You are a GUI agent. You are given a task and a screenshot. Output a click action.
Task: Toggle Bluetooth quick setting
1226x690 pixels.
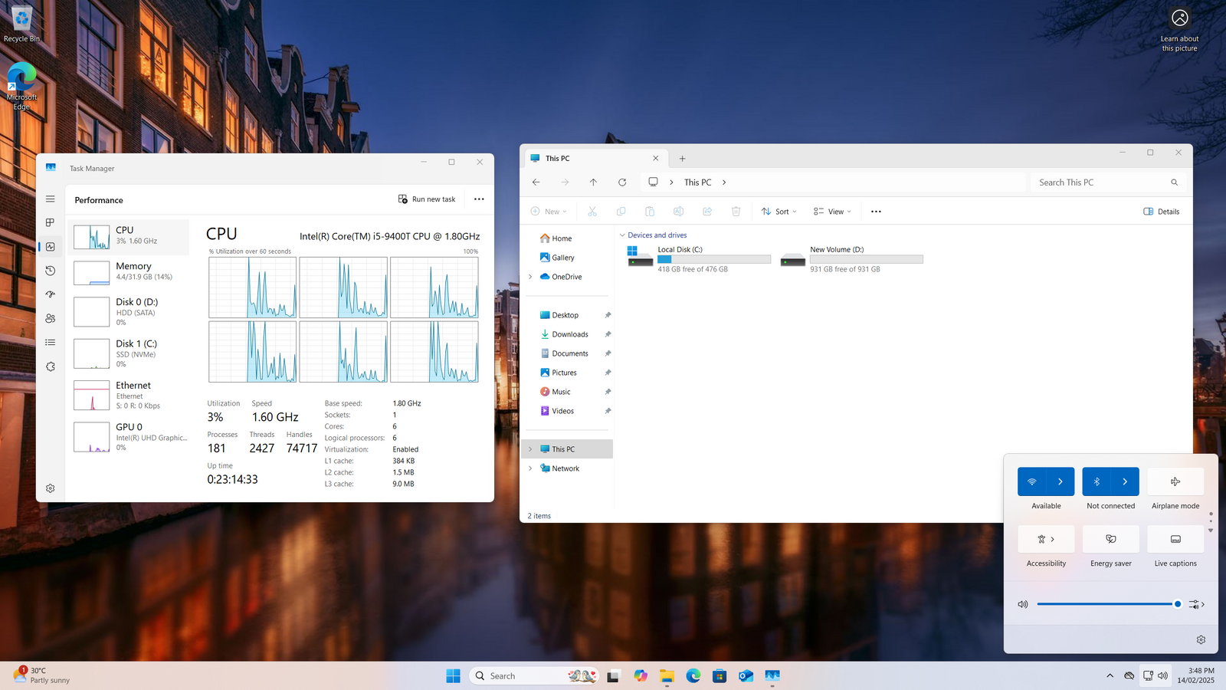click(x=1097, y=481)
